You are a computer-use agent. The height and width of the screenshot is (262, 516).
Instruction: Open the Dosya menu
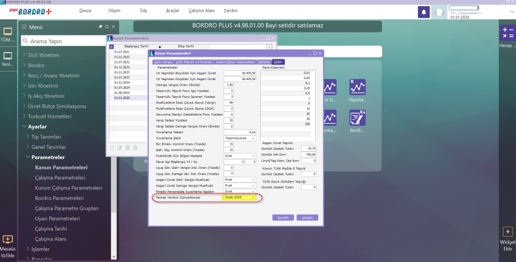click(x=85, y=10)
